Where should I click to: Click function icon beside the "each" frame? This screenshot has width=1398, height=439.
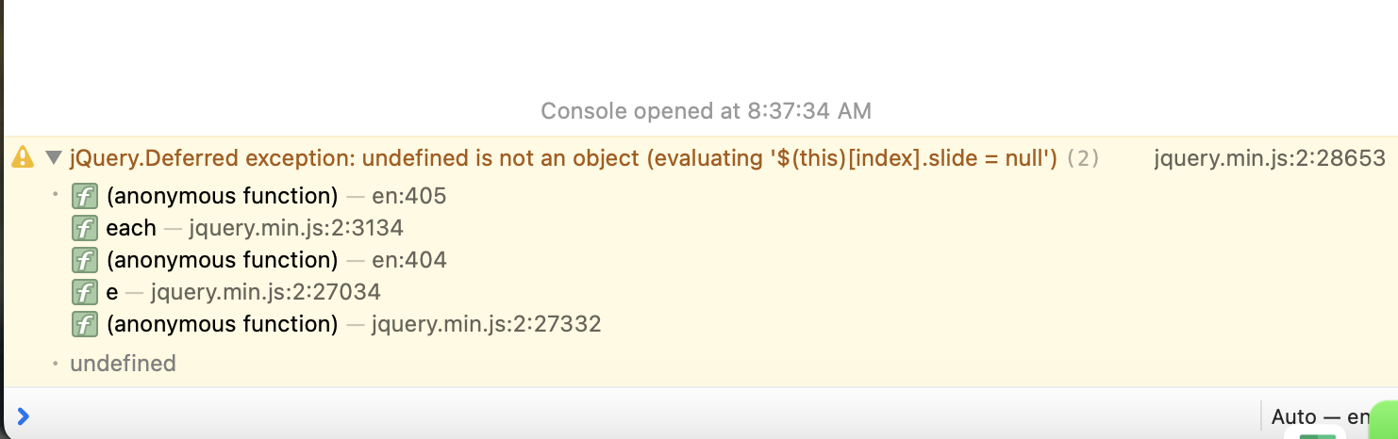85,228
